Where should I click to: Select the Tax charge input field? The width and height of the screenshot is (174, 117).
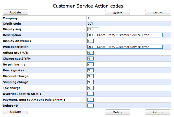tap(90, 88)
